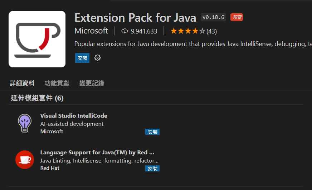This screenshot has width=312, height=190.
Task: Click Microsoft publisher under IntelliCode
Action: [x=52, y=132]
